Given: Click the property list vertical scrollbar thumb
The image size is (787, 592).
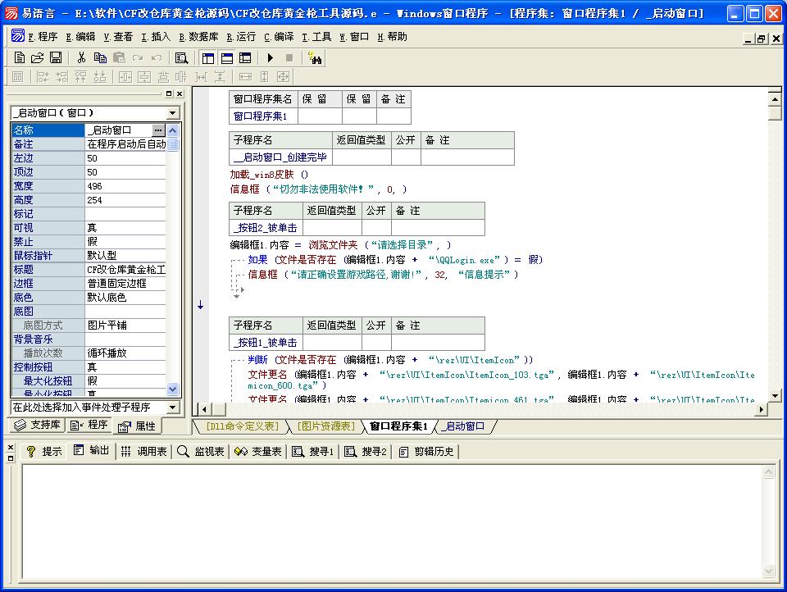Looking at the screenshot, I should [173, 144].
